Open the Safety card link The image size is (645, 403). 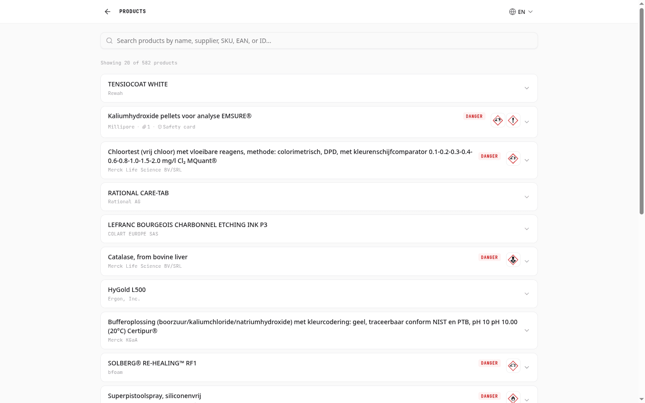(x=176, y=127)
